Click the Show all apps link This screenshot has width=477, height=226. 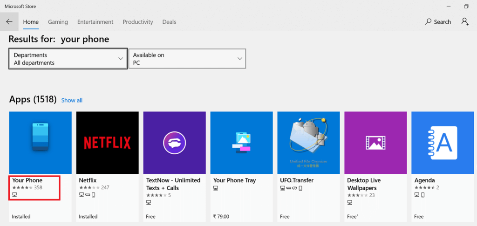(x=72, y=100)
